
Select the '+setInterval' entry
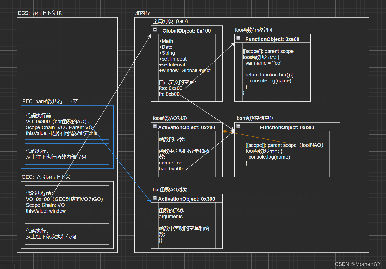(x=172, y=65)
